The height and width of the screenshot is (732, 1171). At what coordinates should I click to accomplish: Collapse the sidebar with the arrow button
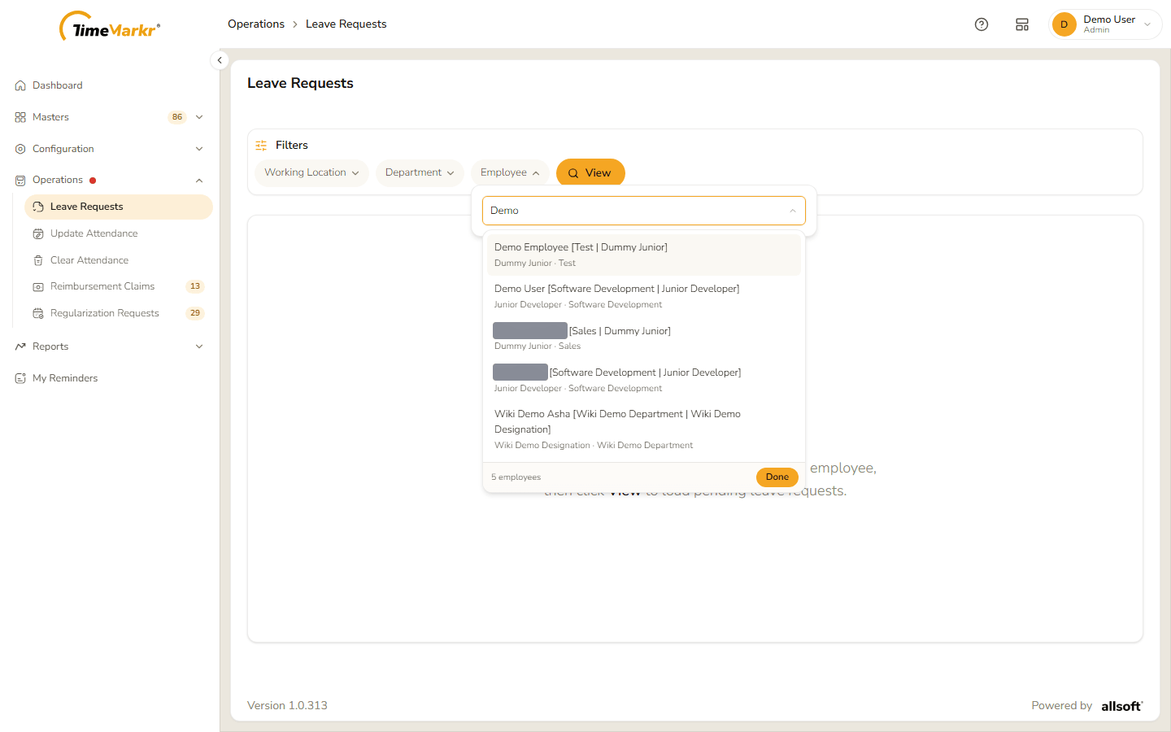click(x=220, y=60)
